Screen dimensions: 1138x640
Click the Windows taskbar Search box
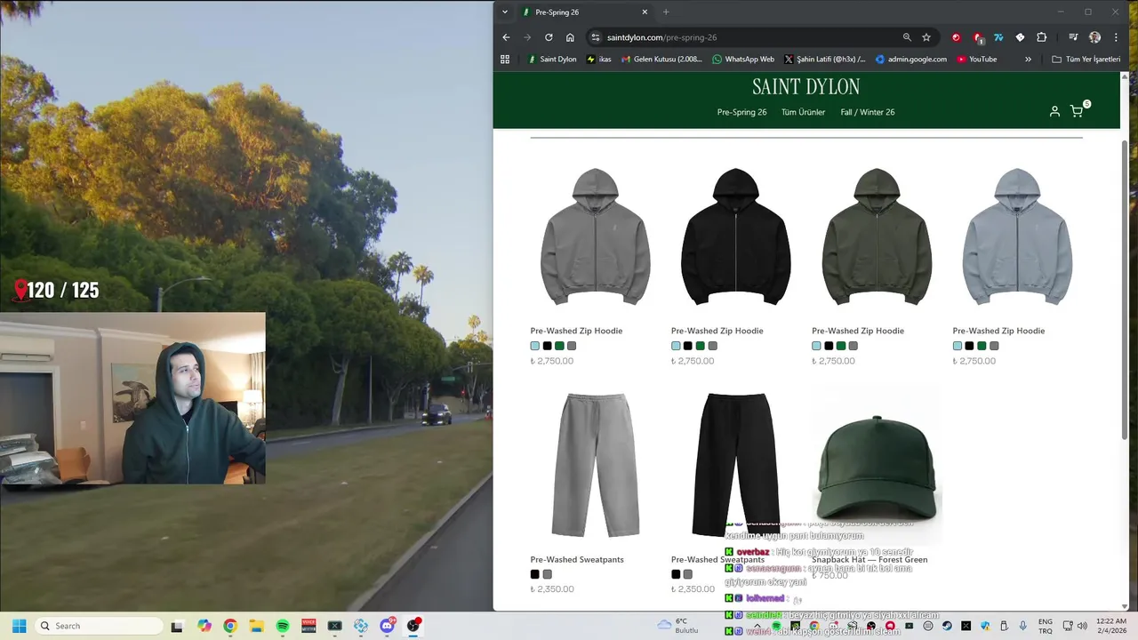100,626
